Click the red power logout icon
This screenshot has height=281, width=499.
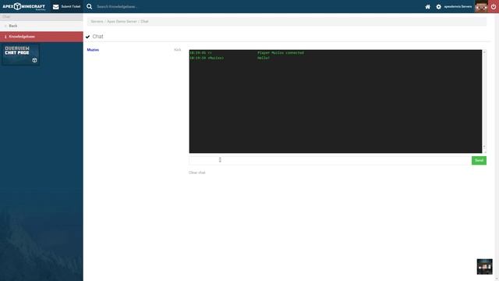[x=494, y=6]
